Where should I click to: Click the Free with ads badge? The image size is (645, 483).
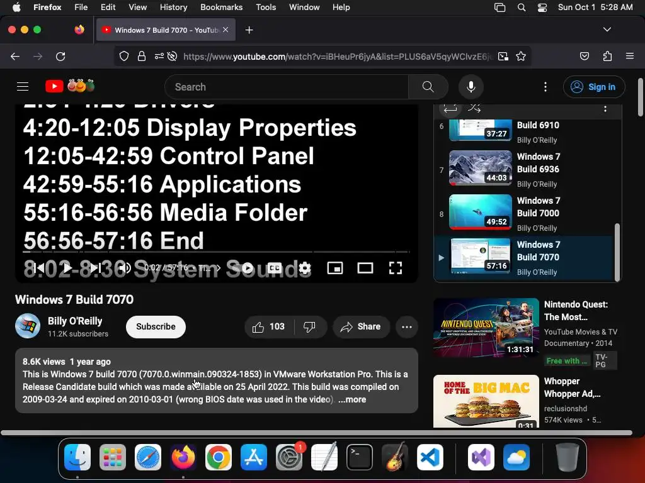566,360
